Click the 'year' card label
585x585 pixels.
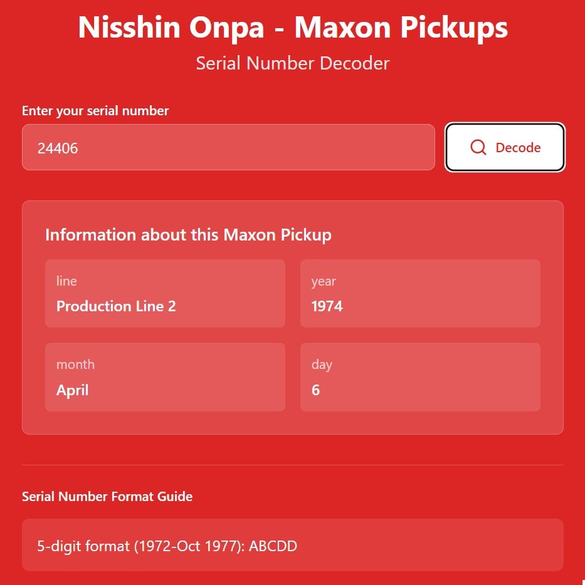tap(324, 281)
